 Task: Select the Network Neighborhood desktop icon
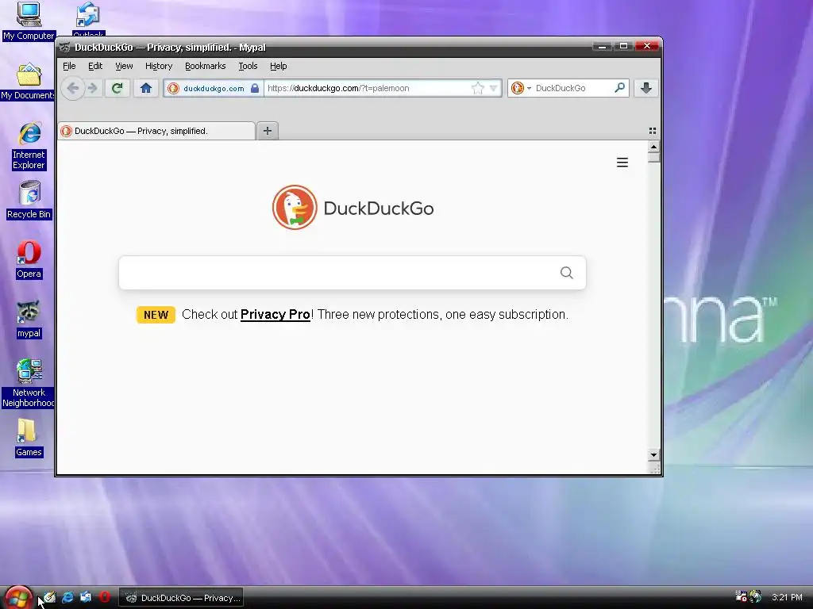coord(29,383)
